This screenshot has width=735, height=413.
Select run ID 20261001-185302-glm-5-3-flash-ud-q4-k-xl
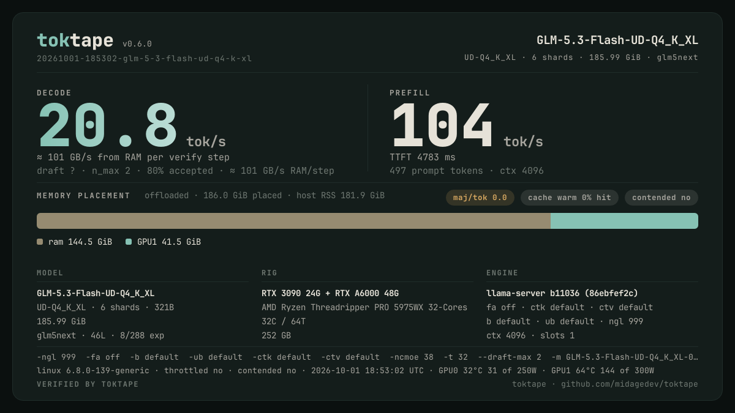point(144,59)
